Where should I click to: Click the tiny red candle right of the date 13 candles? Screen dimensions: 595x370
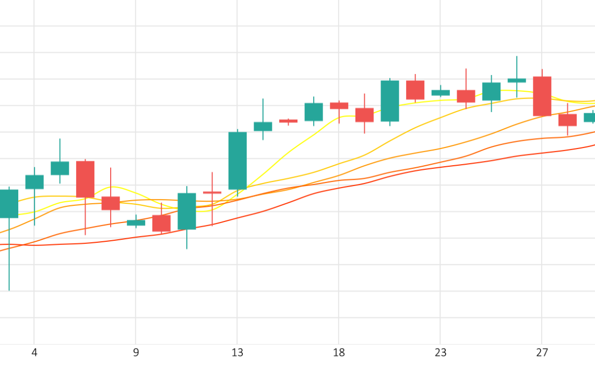(x=289, y=121)
